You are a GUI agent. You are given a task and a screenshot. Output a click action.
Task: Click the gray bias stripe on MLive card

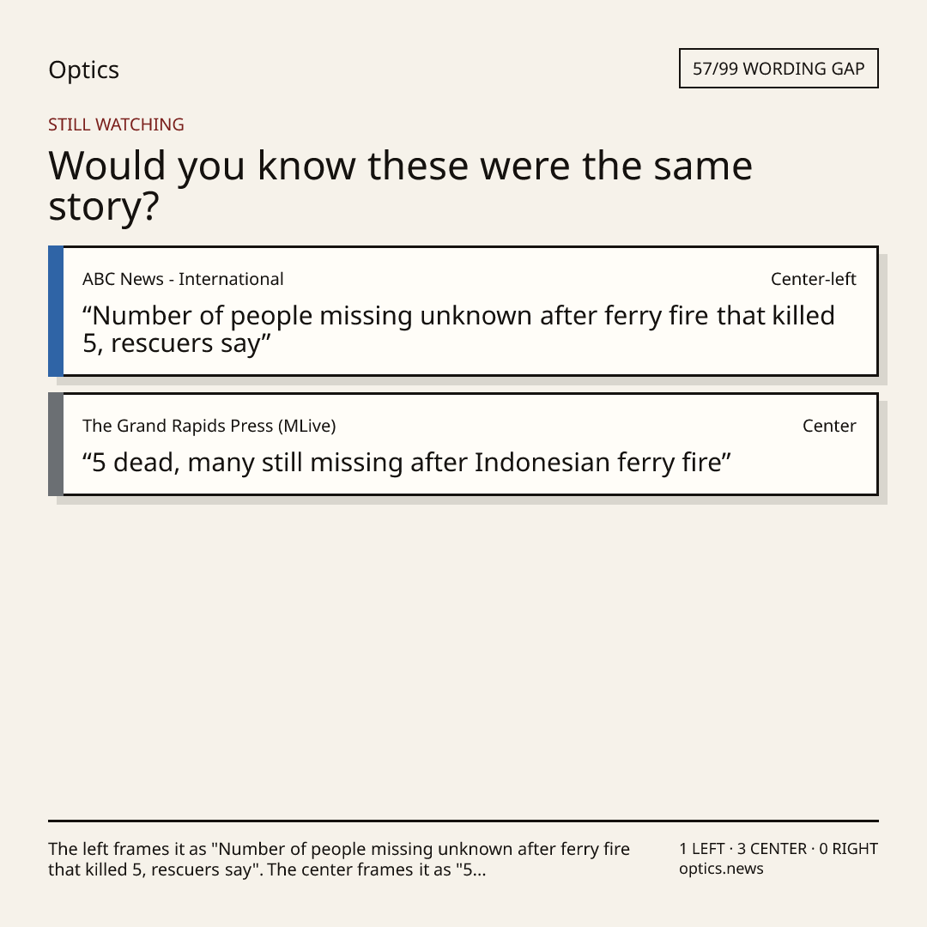56,444
